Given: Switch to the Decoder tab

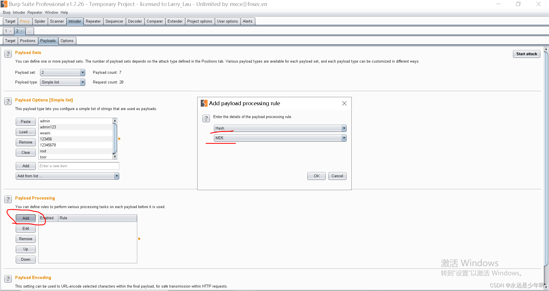Looking at the screenshot, I should point(135,21).
